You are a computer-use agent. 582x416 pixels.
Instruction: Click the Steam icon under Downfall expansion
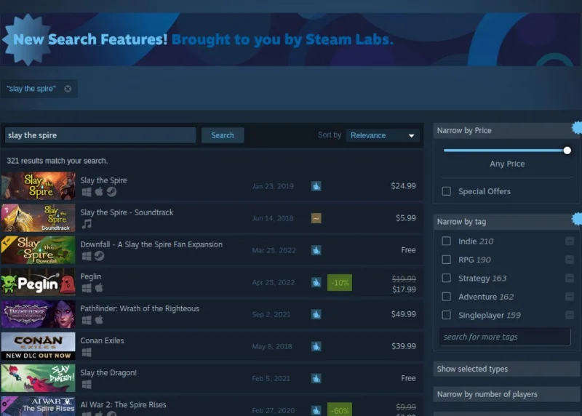click(x=99, y=256)
